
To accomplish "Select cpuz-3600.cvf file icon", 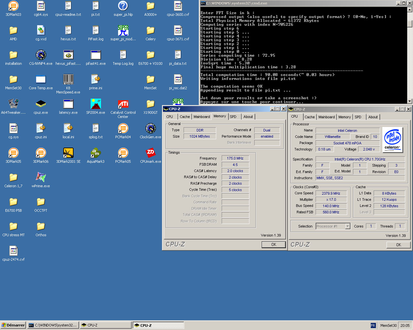I will coord(178,6).
